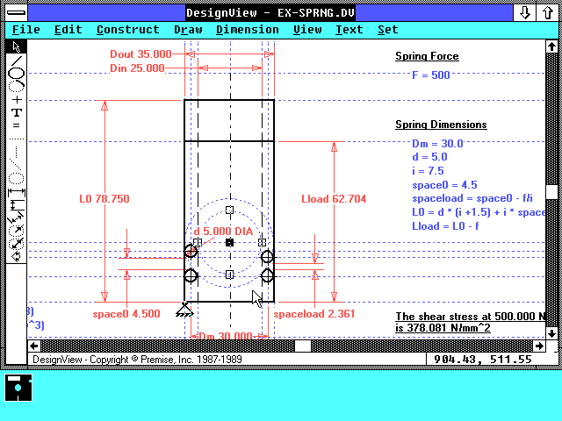Select the L0 78.750 dimension label
562x421 pixels.
click(104, 199)
